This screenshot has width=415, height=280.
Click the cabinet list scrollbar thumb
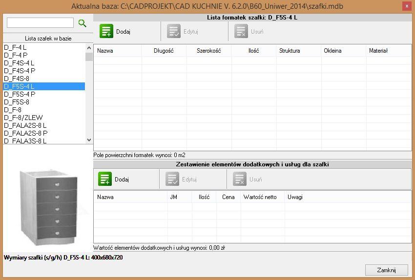point(89,57)
